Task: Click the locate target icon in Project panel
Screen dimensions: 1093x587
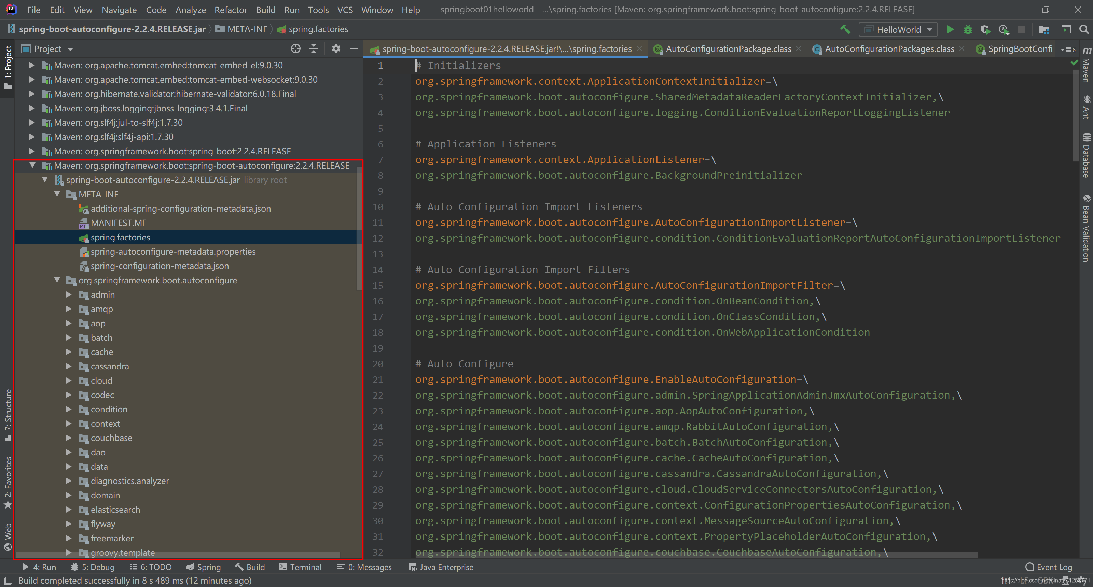Action: point(296,49)
